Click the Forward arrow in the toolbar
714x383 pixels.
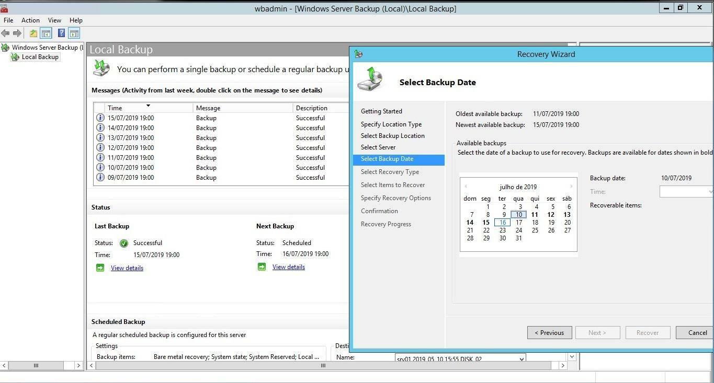17,33
